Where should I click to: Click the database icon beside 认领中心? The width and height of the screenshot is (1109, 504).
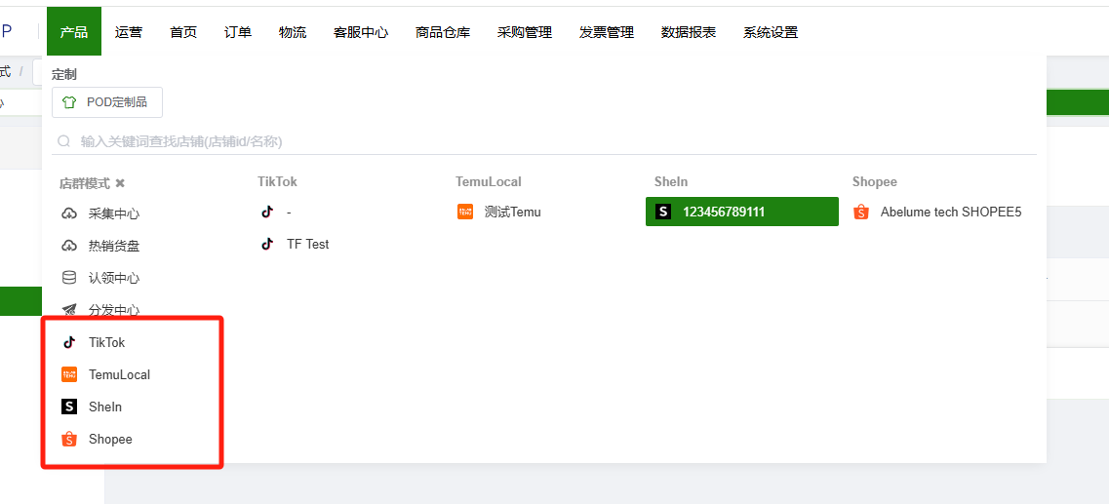[69, 278]
